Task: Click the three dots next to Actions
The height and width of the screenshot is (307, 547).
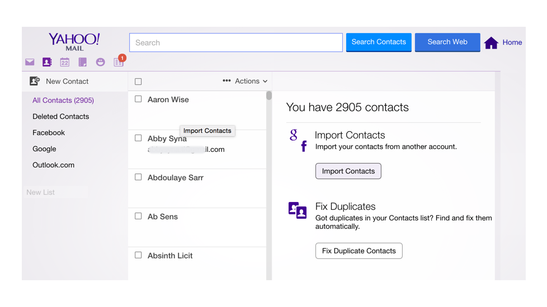Action: click(227, 81)
